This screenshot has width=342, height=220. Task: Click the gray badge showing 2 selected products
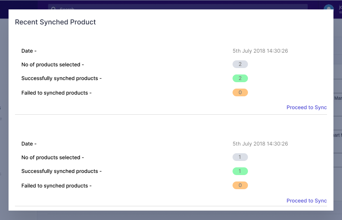click(240, 64)
